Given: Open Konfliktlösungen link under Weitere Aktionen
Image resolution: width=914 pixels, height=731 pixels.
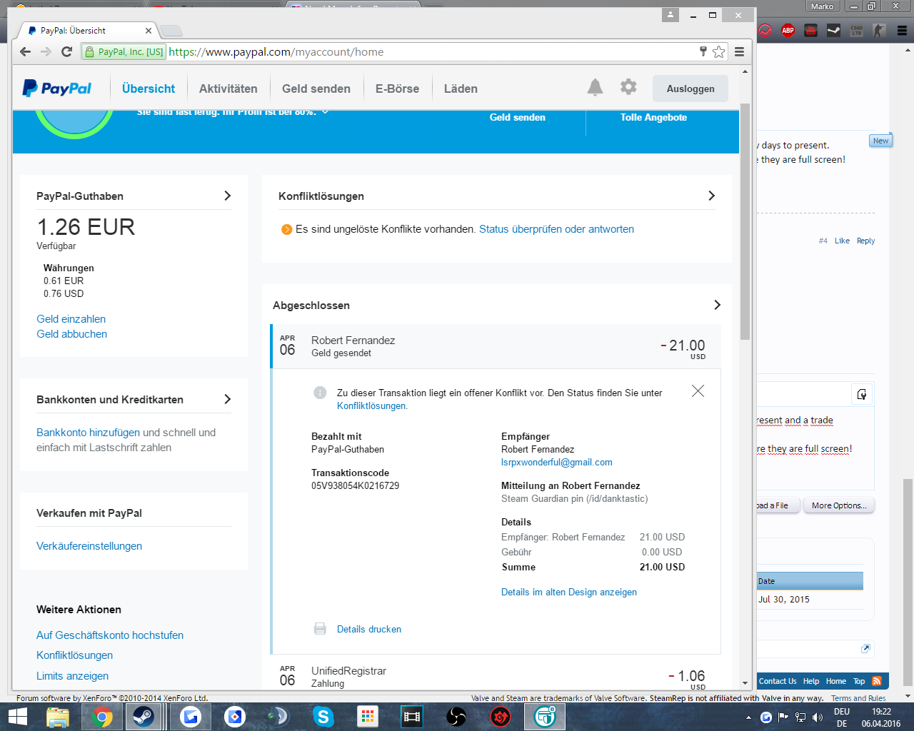Looking at the screenshot, I should coord(74,655).
